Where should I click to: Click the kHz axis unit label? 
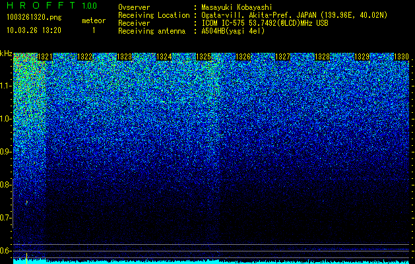click(6, 53)
